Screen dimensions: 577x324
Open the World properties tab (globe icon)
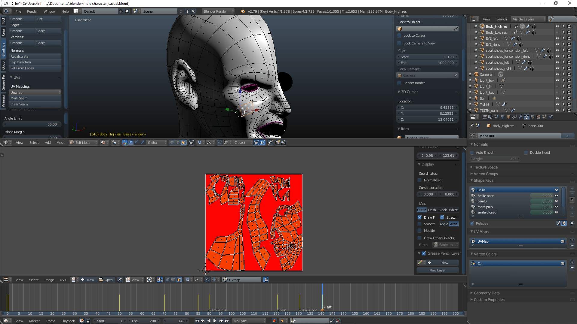502,117
